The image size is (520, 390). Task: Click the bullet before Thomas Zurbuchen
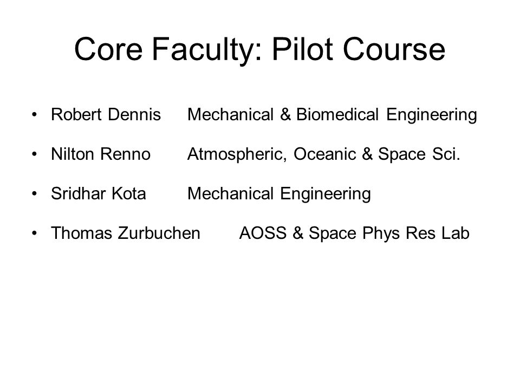[34, 233]
